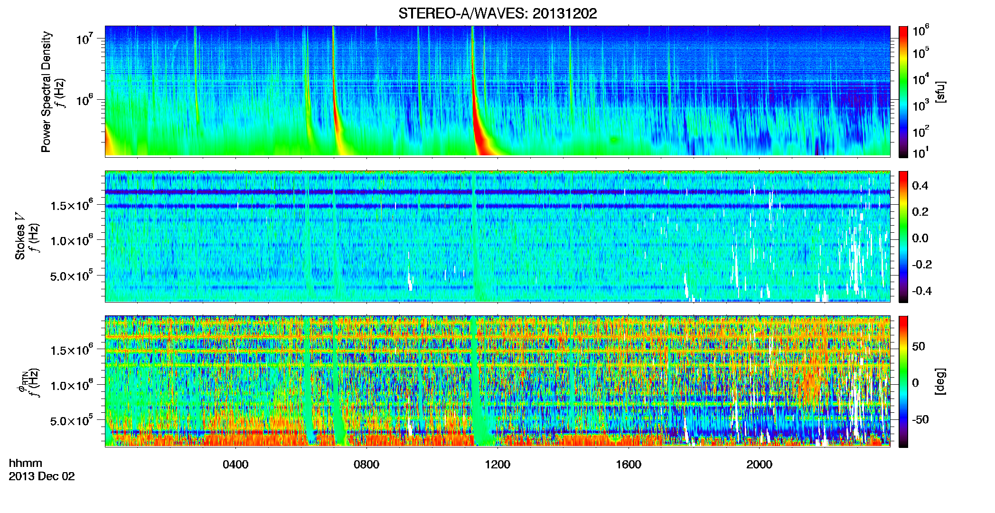Click the 1.5×10^6 tick on Stokes V panel
Viewport: 995px width, 513px height.
(x=71, y=205)
